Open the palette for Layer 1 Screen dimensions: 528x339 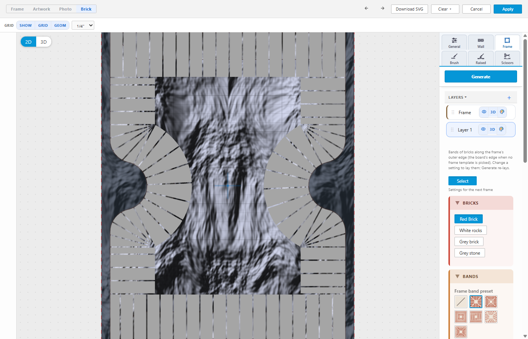point(501,129)
